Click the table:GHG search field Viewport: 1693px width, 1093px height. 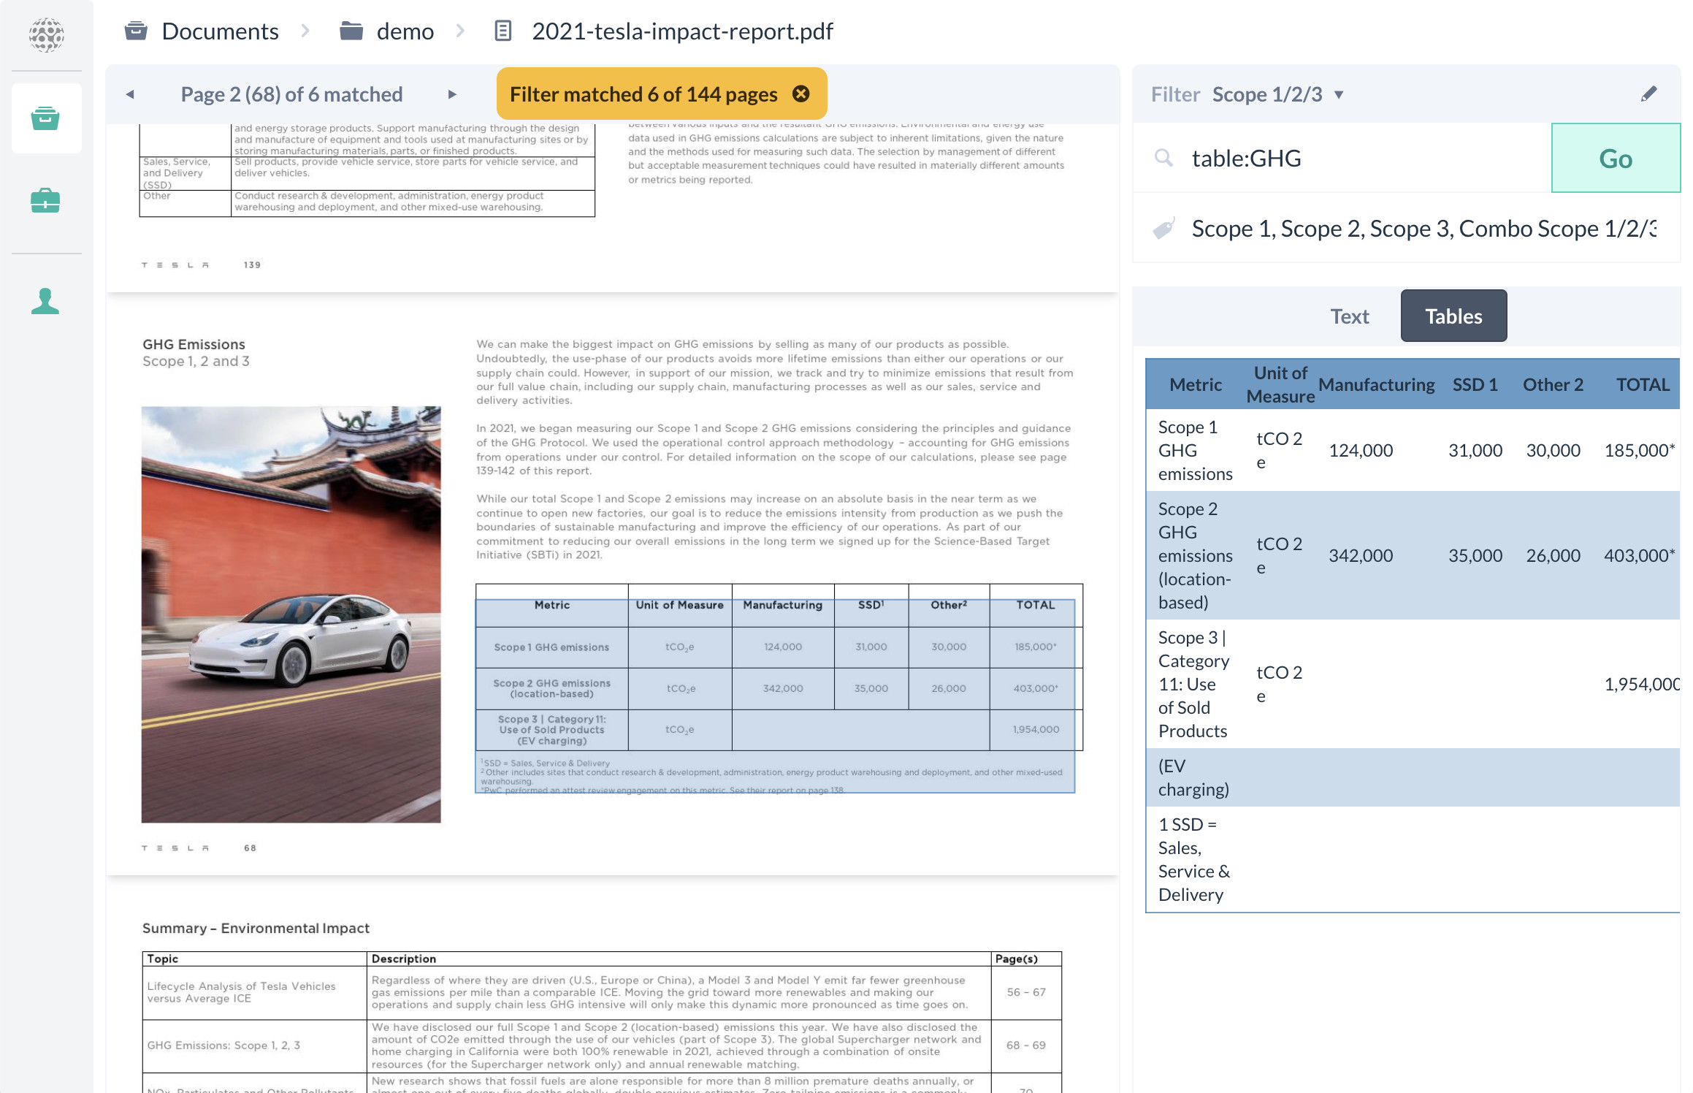[1358, 158]
